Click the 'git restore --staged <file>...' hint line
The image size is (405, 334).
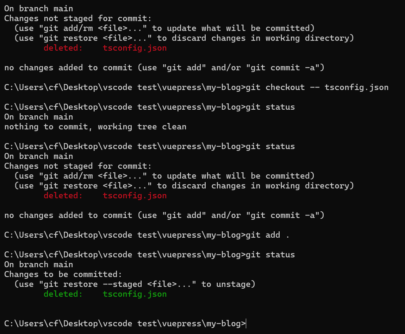[x=135, y=284]
